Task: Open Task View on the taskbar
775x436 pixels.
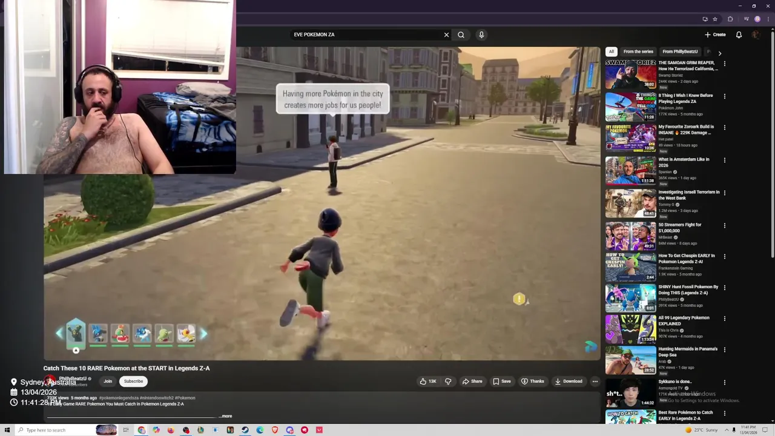Action: point(126,430)
